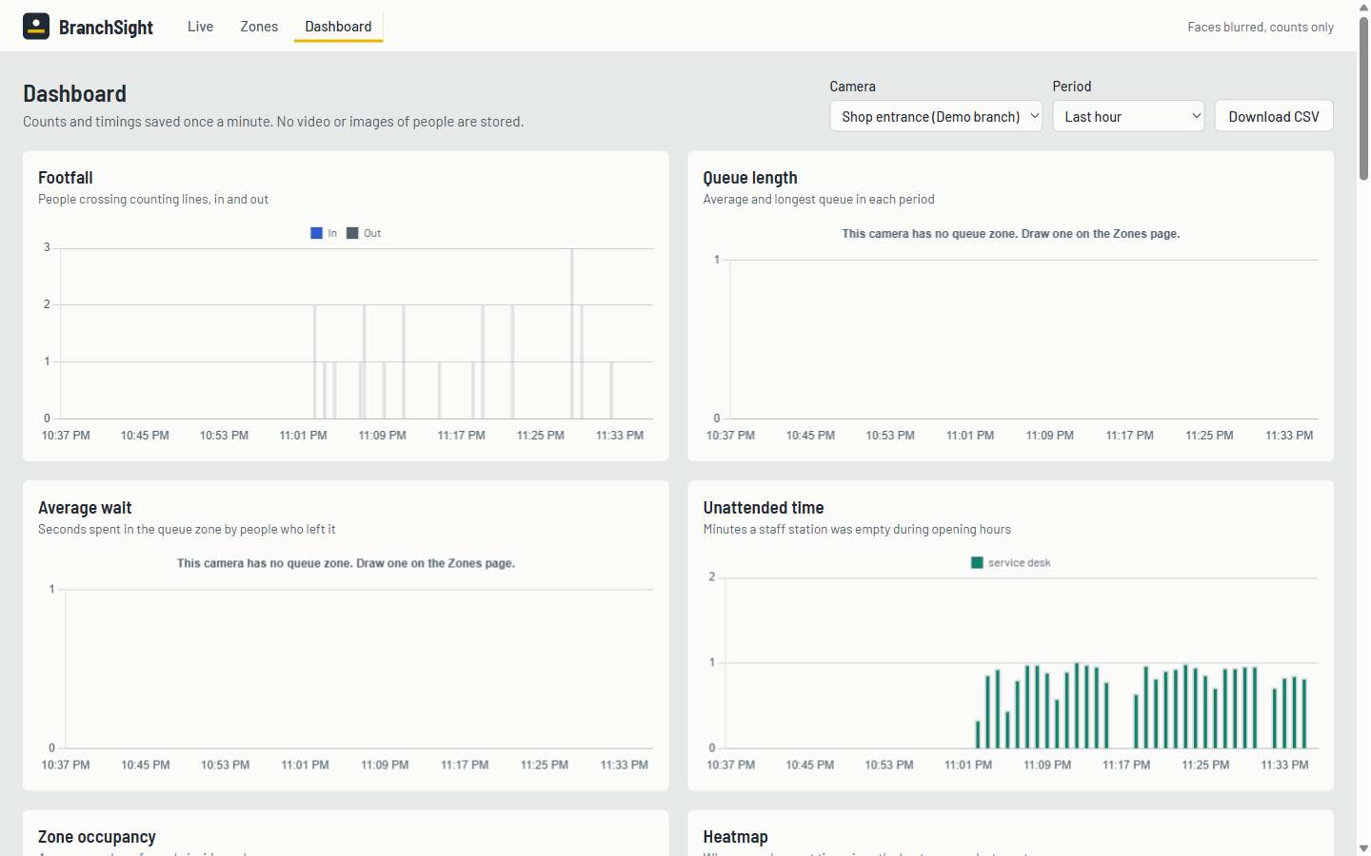The image size is (1371, 856).
Task: Click the "10:45 PM" label on the Queue length chart
Action: (810, 436)
